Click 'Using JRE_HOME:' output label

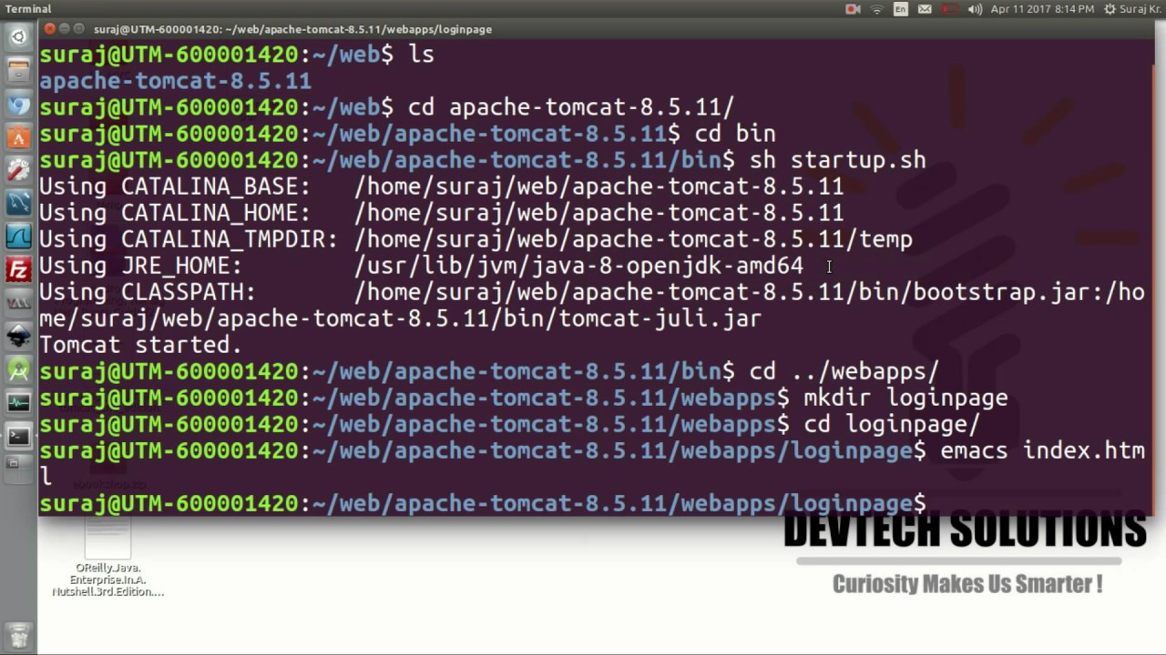140,266
